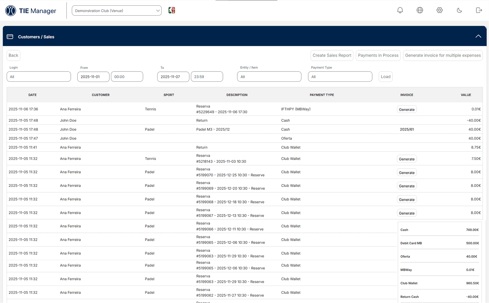Viewport: 489px width, 303px height.
Task: Click Generate invoice for multiple expenses
Action: point(443,55)
